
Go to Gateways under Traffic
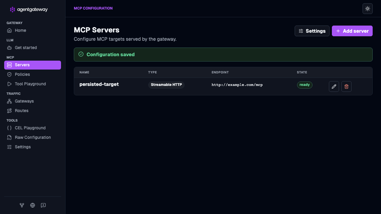32,101
